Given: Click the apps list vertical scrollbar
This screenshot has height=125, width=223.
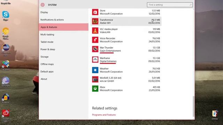Looking at the screenshot, I should coord(193,106).
